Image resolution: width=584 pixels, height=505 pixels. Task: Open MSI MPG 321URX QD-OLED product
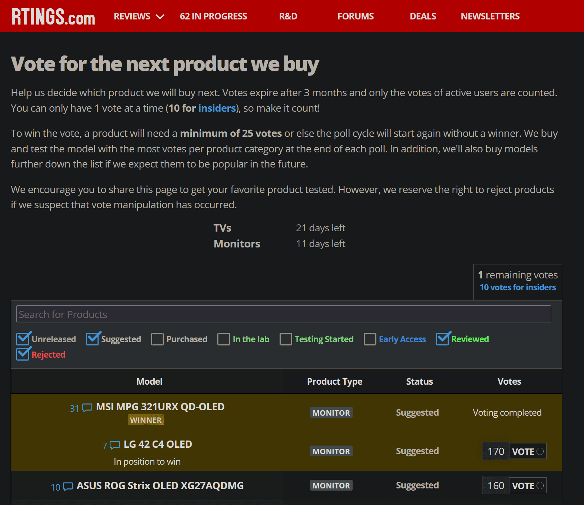[x=160, y=407]
